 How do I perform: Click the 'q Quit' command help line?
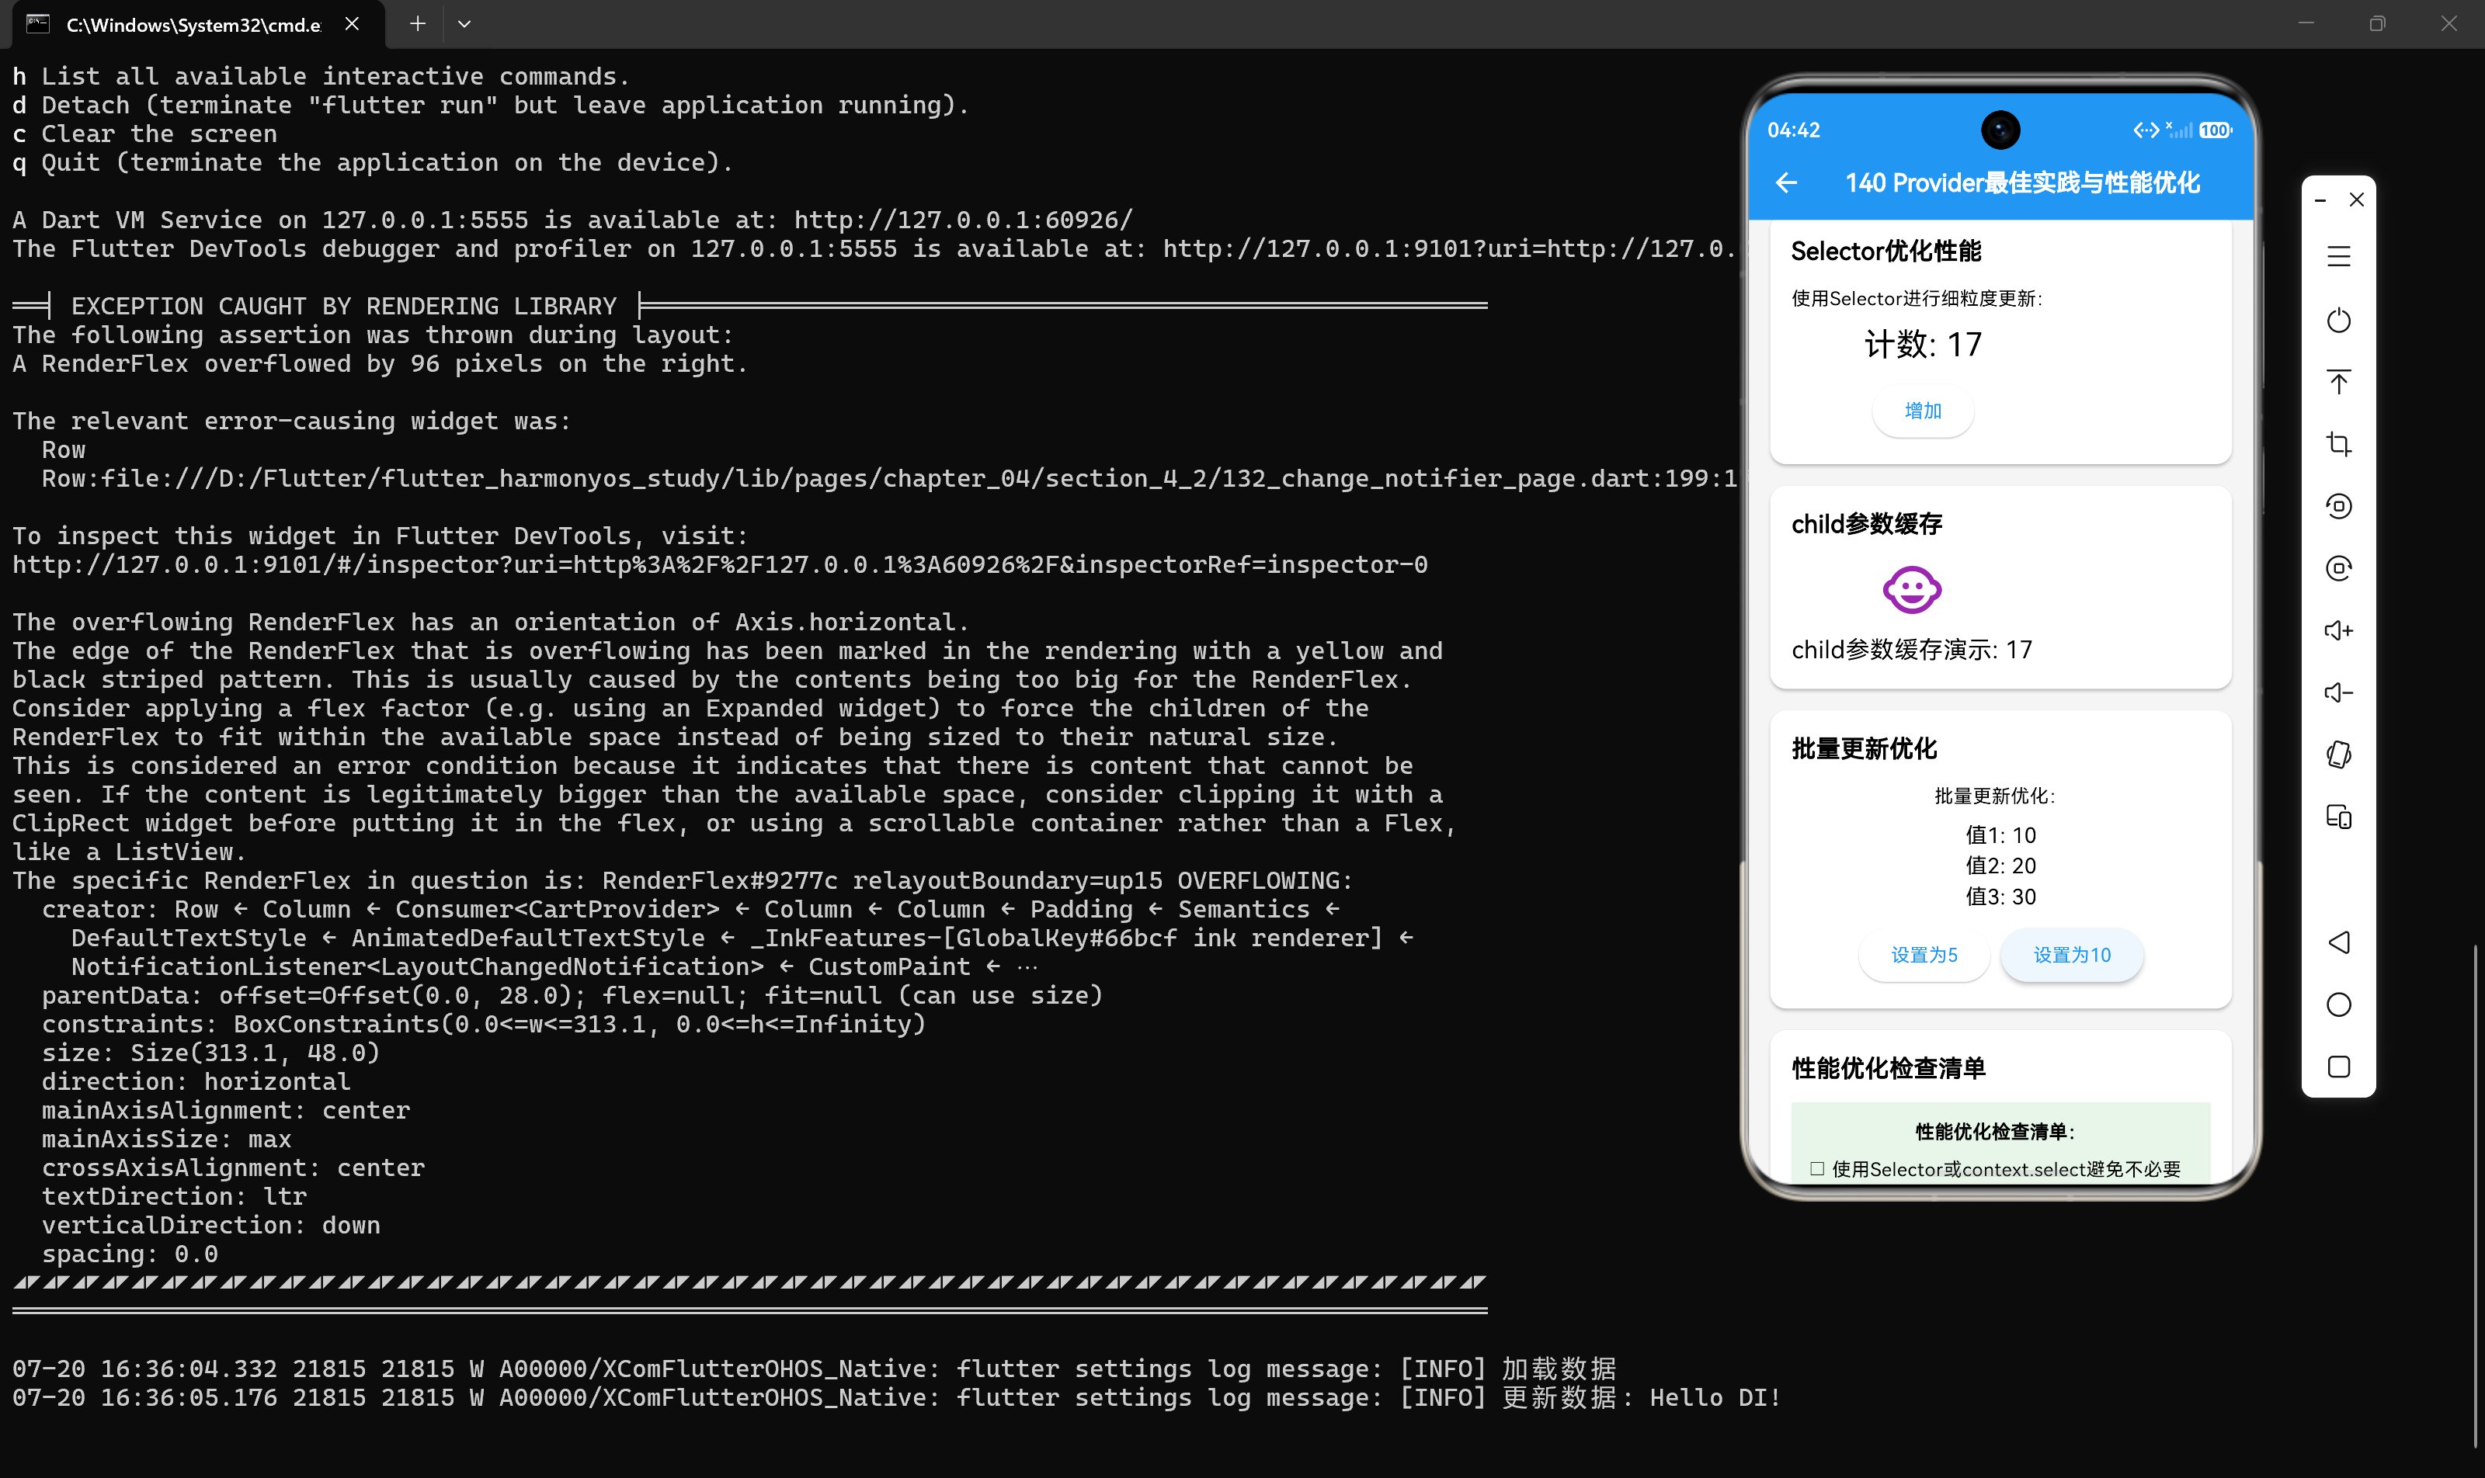click(x=373, y=162)
